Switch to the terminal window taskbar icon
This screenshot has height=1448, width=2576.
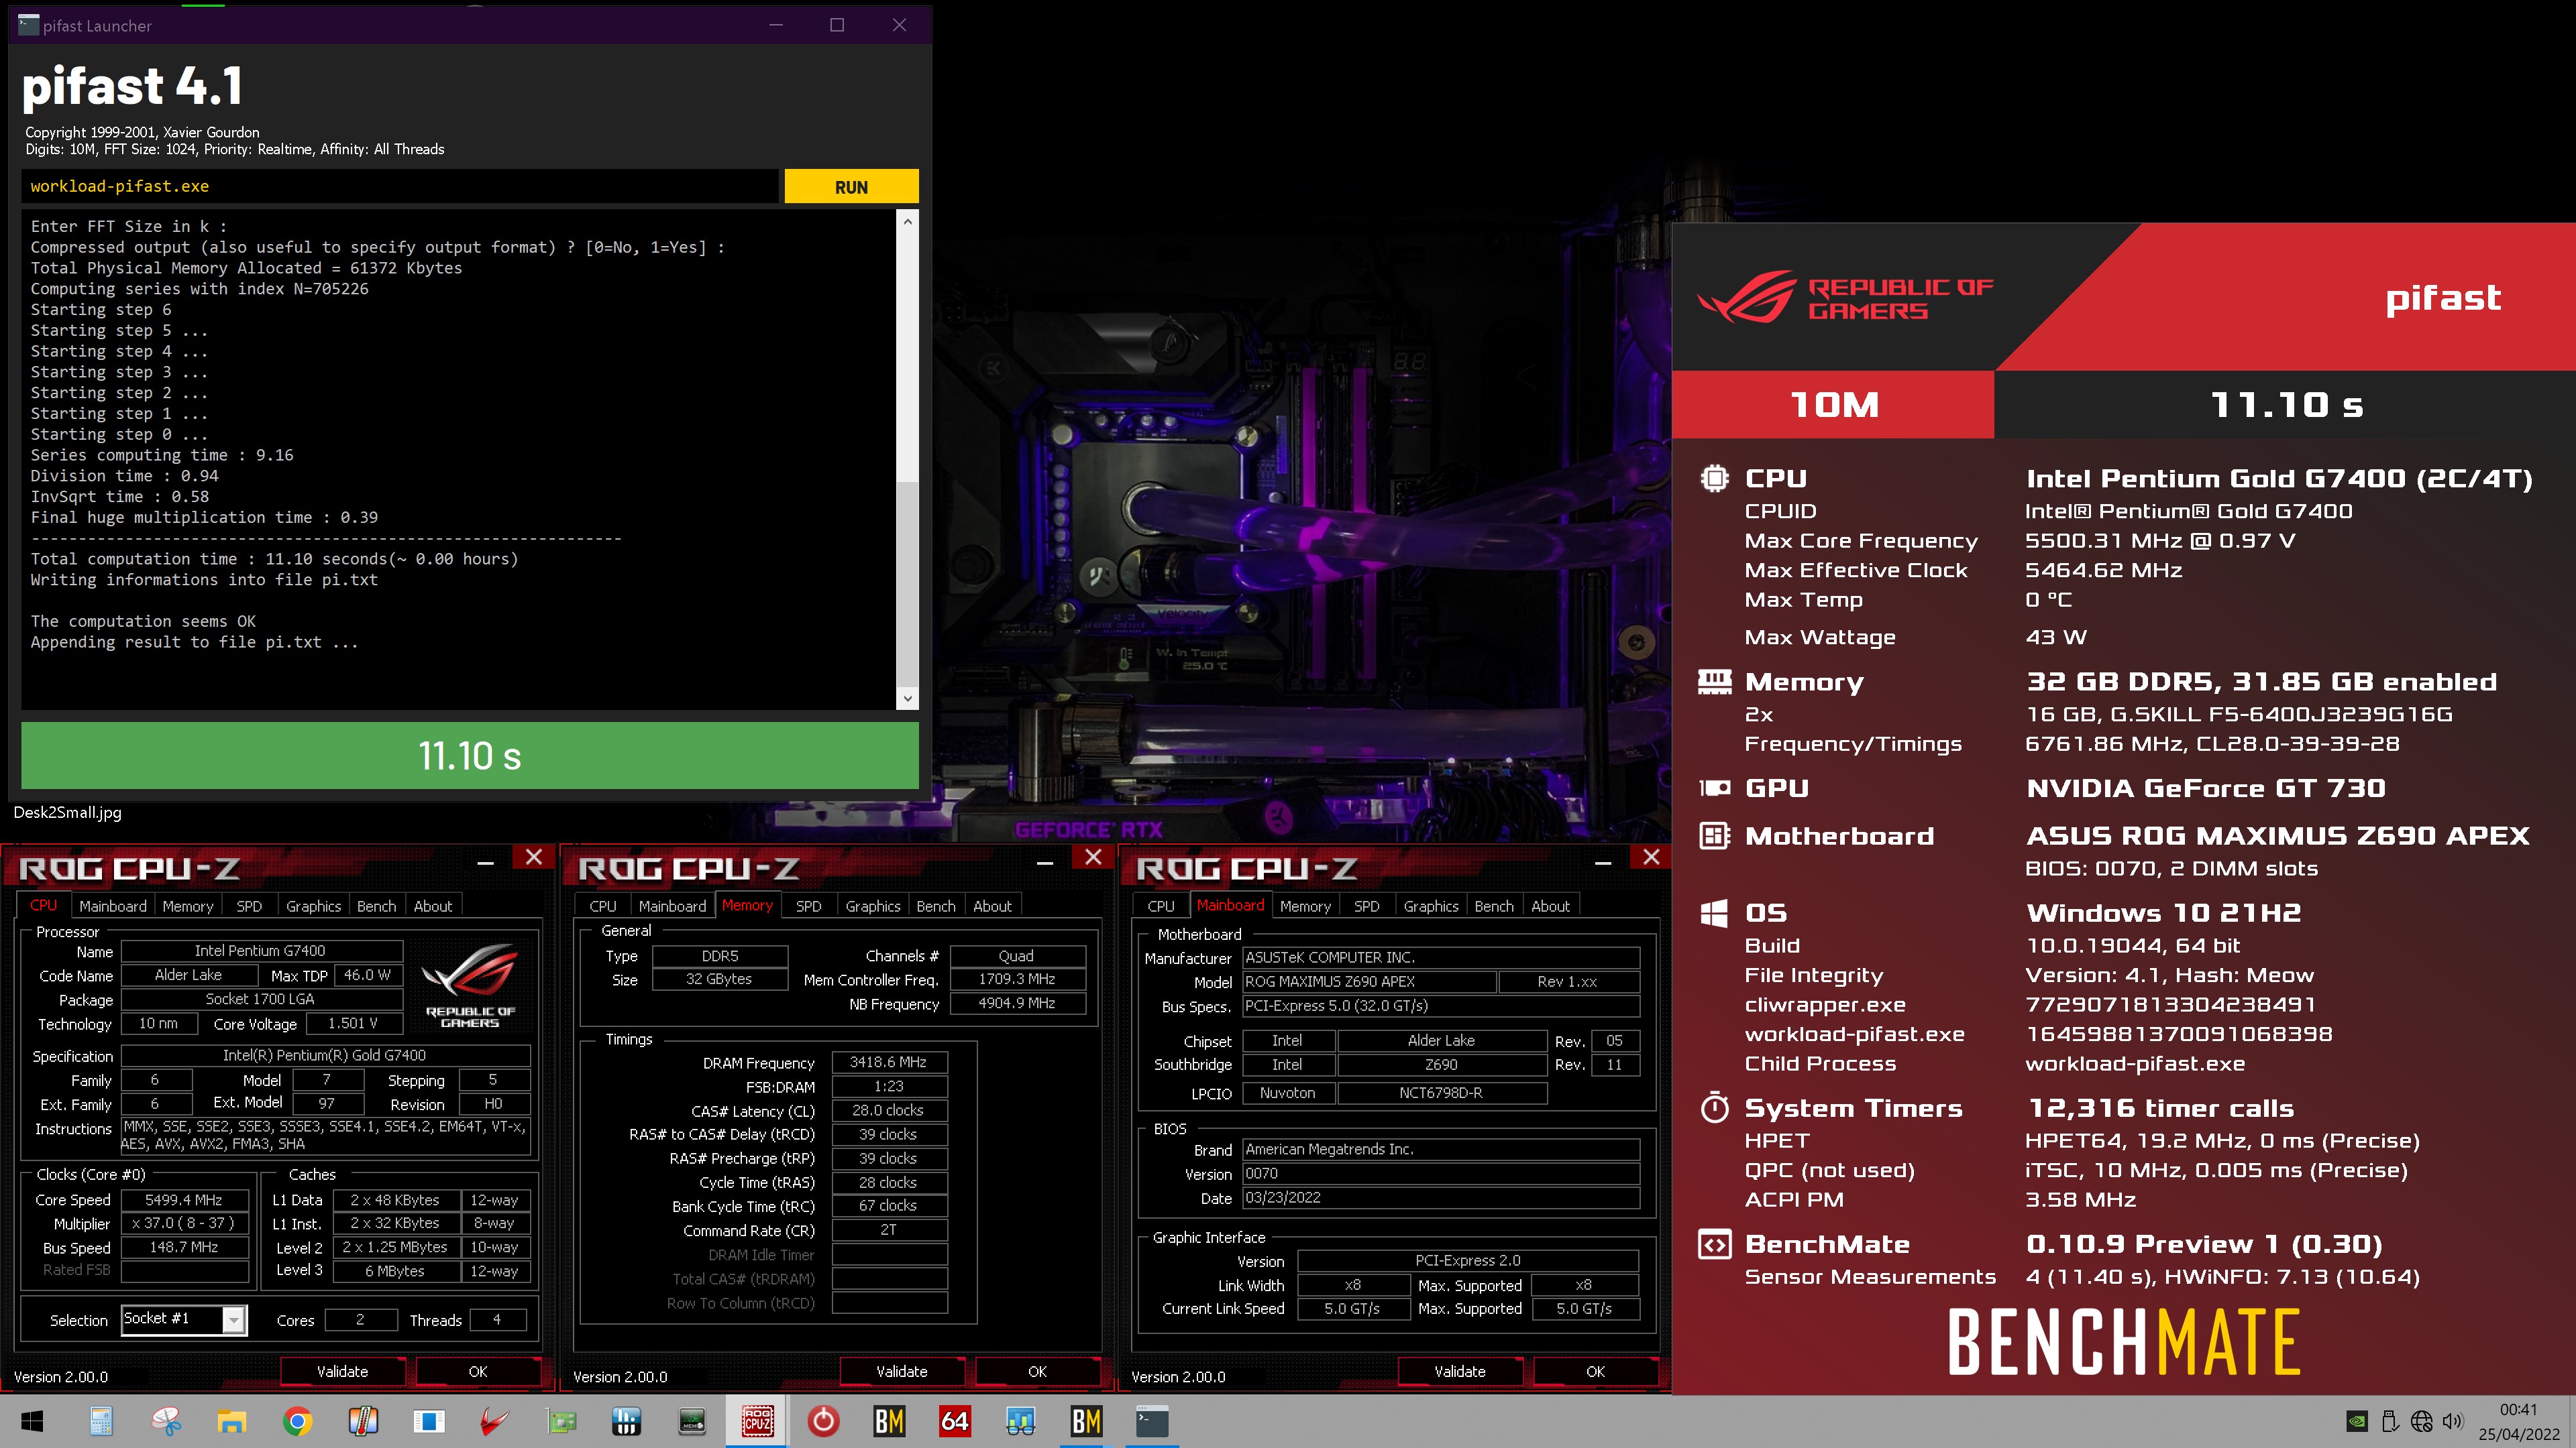pyautogui.click(x=1152, y=1421)
